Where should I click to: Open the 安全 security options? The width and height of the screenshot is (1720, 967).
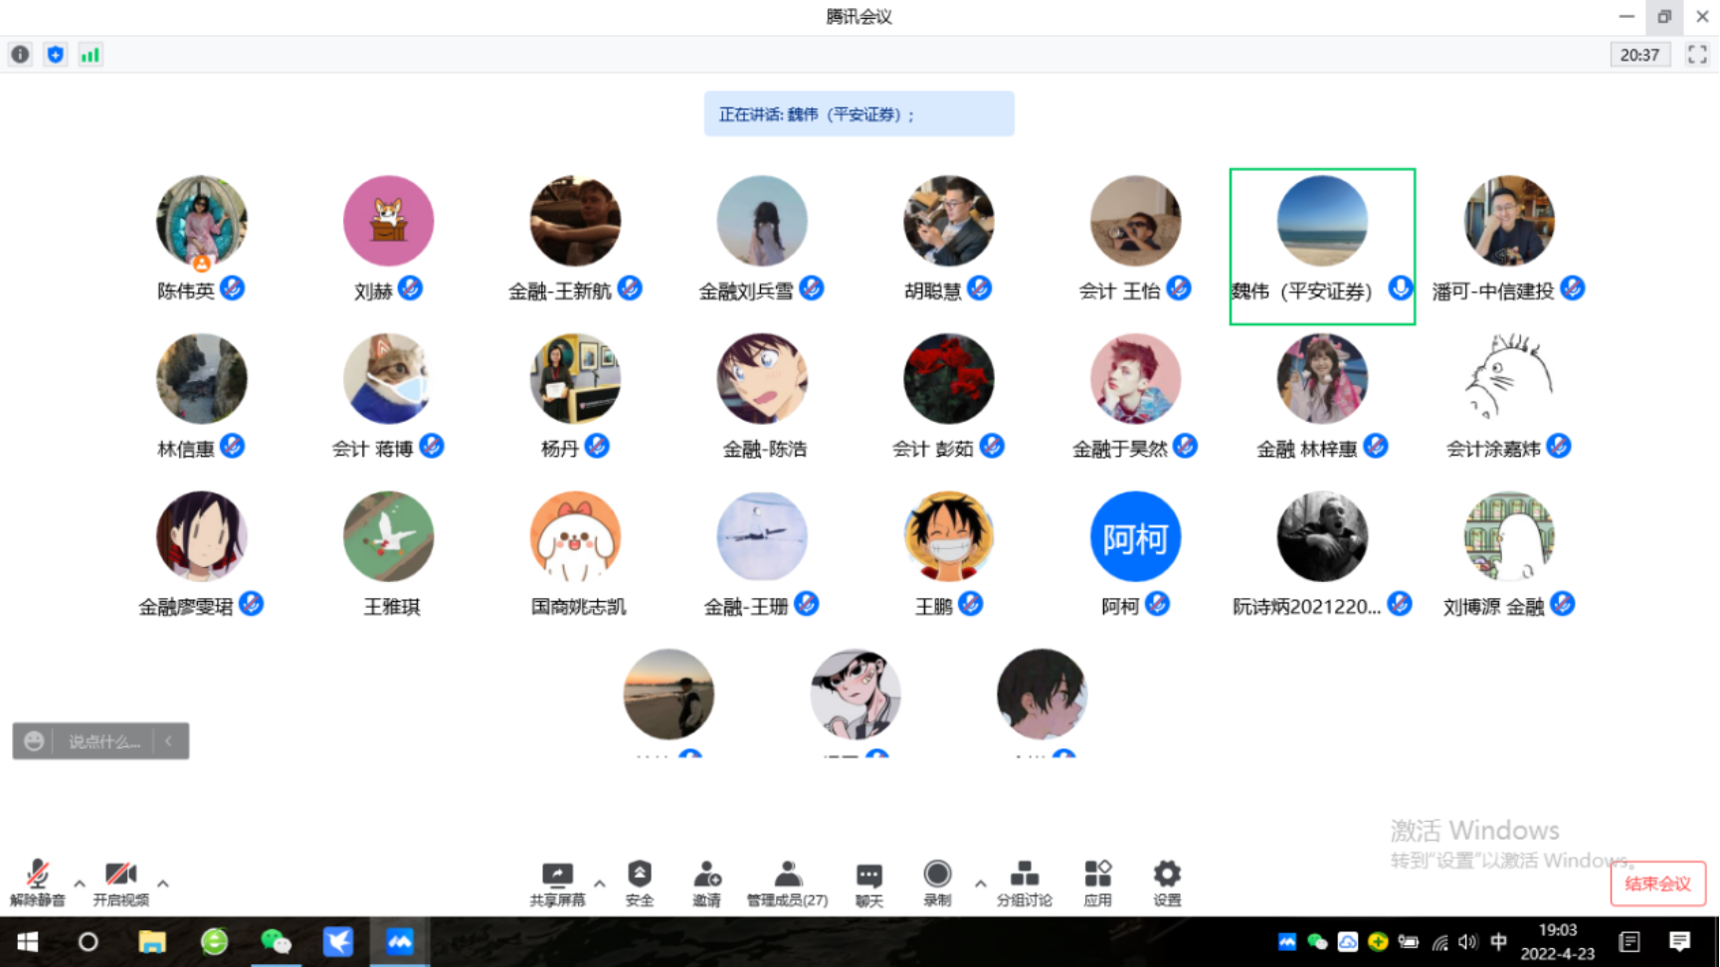[x=639, y=881]
